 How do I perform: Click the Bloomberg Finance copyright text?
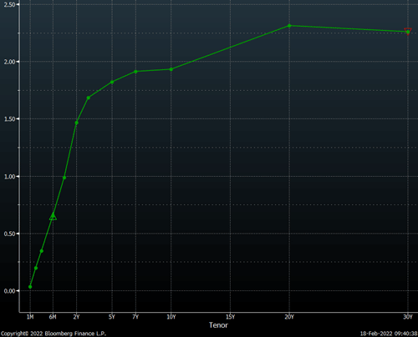[54, 334]
